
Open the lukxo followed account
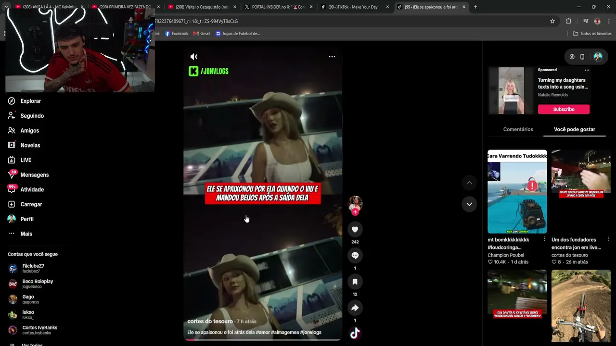[21, 314]
